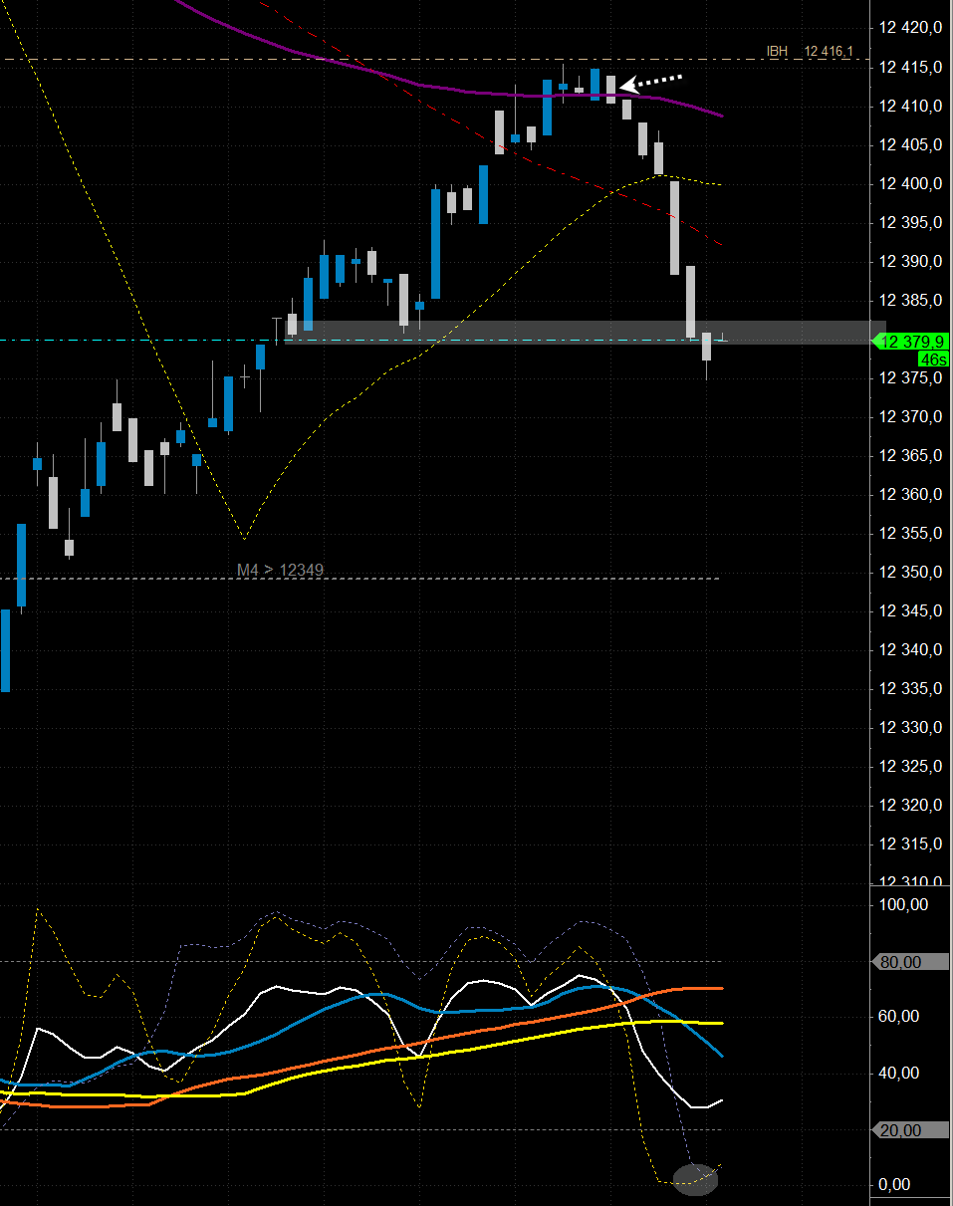Screen dimensions: 953x1206
Task: Click price axis label 12 400,0
Action: [910, 184]
